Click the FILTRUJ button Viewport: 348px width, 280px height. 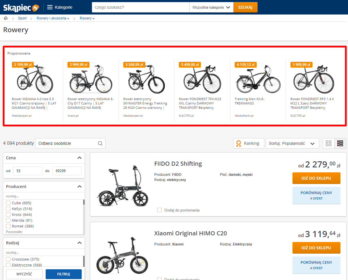[64, 274]
